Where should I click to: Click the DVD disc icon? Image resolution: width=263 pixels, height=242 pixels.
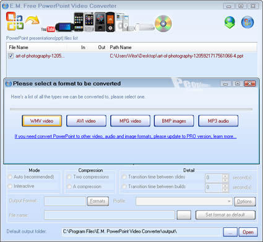[163, 24]
